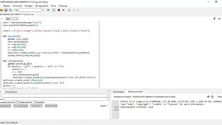
Task: Open the "Правка" menu
Action: pos(7,6)
